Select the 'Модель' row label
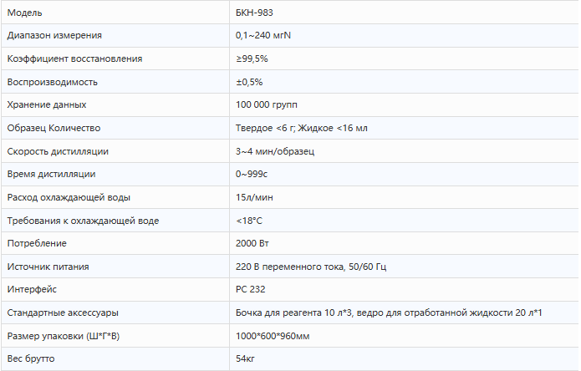 [24, 13]
